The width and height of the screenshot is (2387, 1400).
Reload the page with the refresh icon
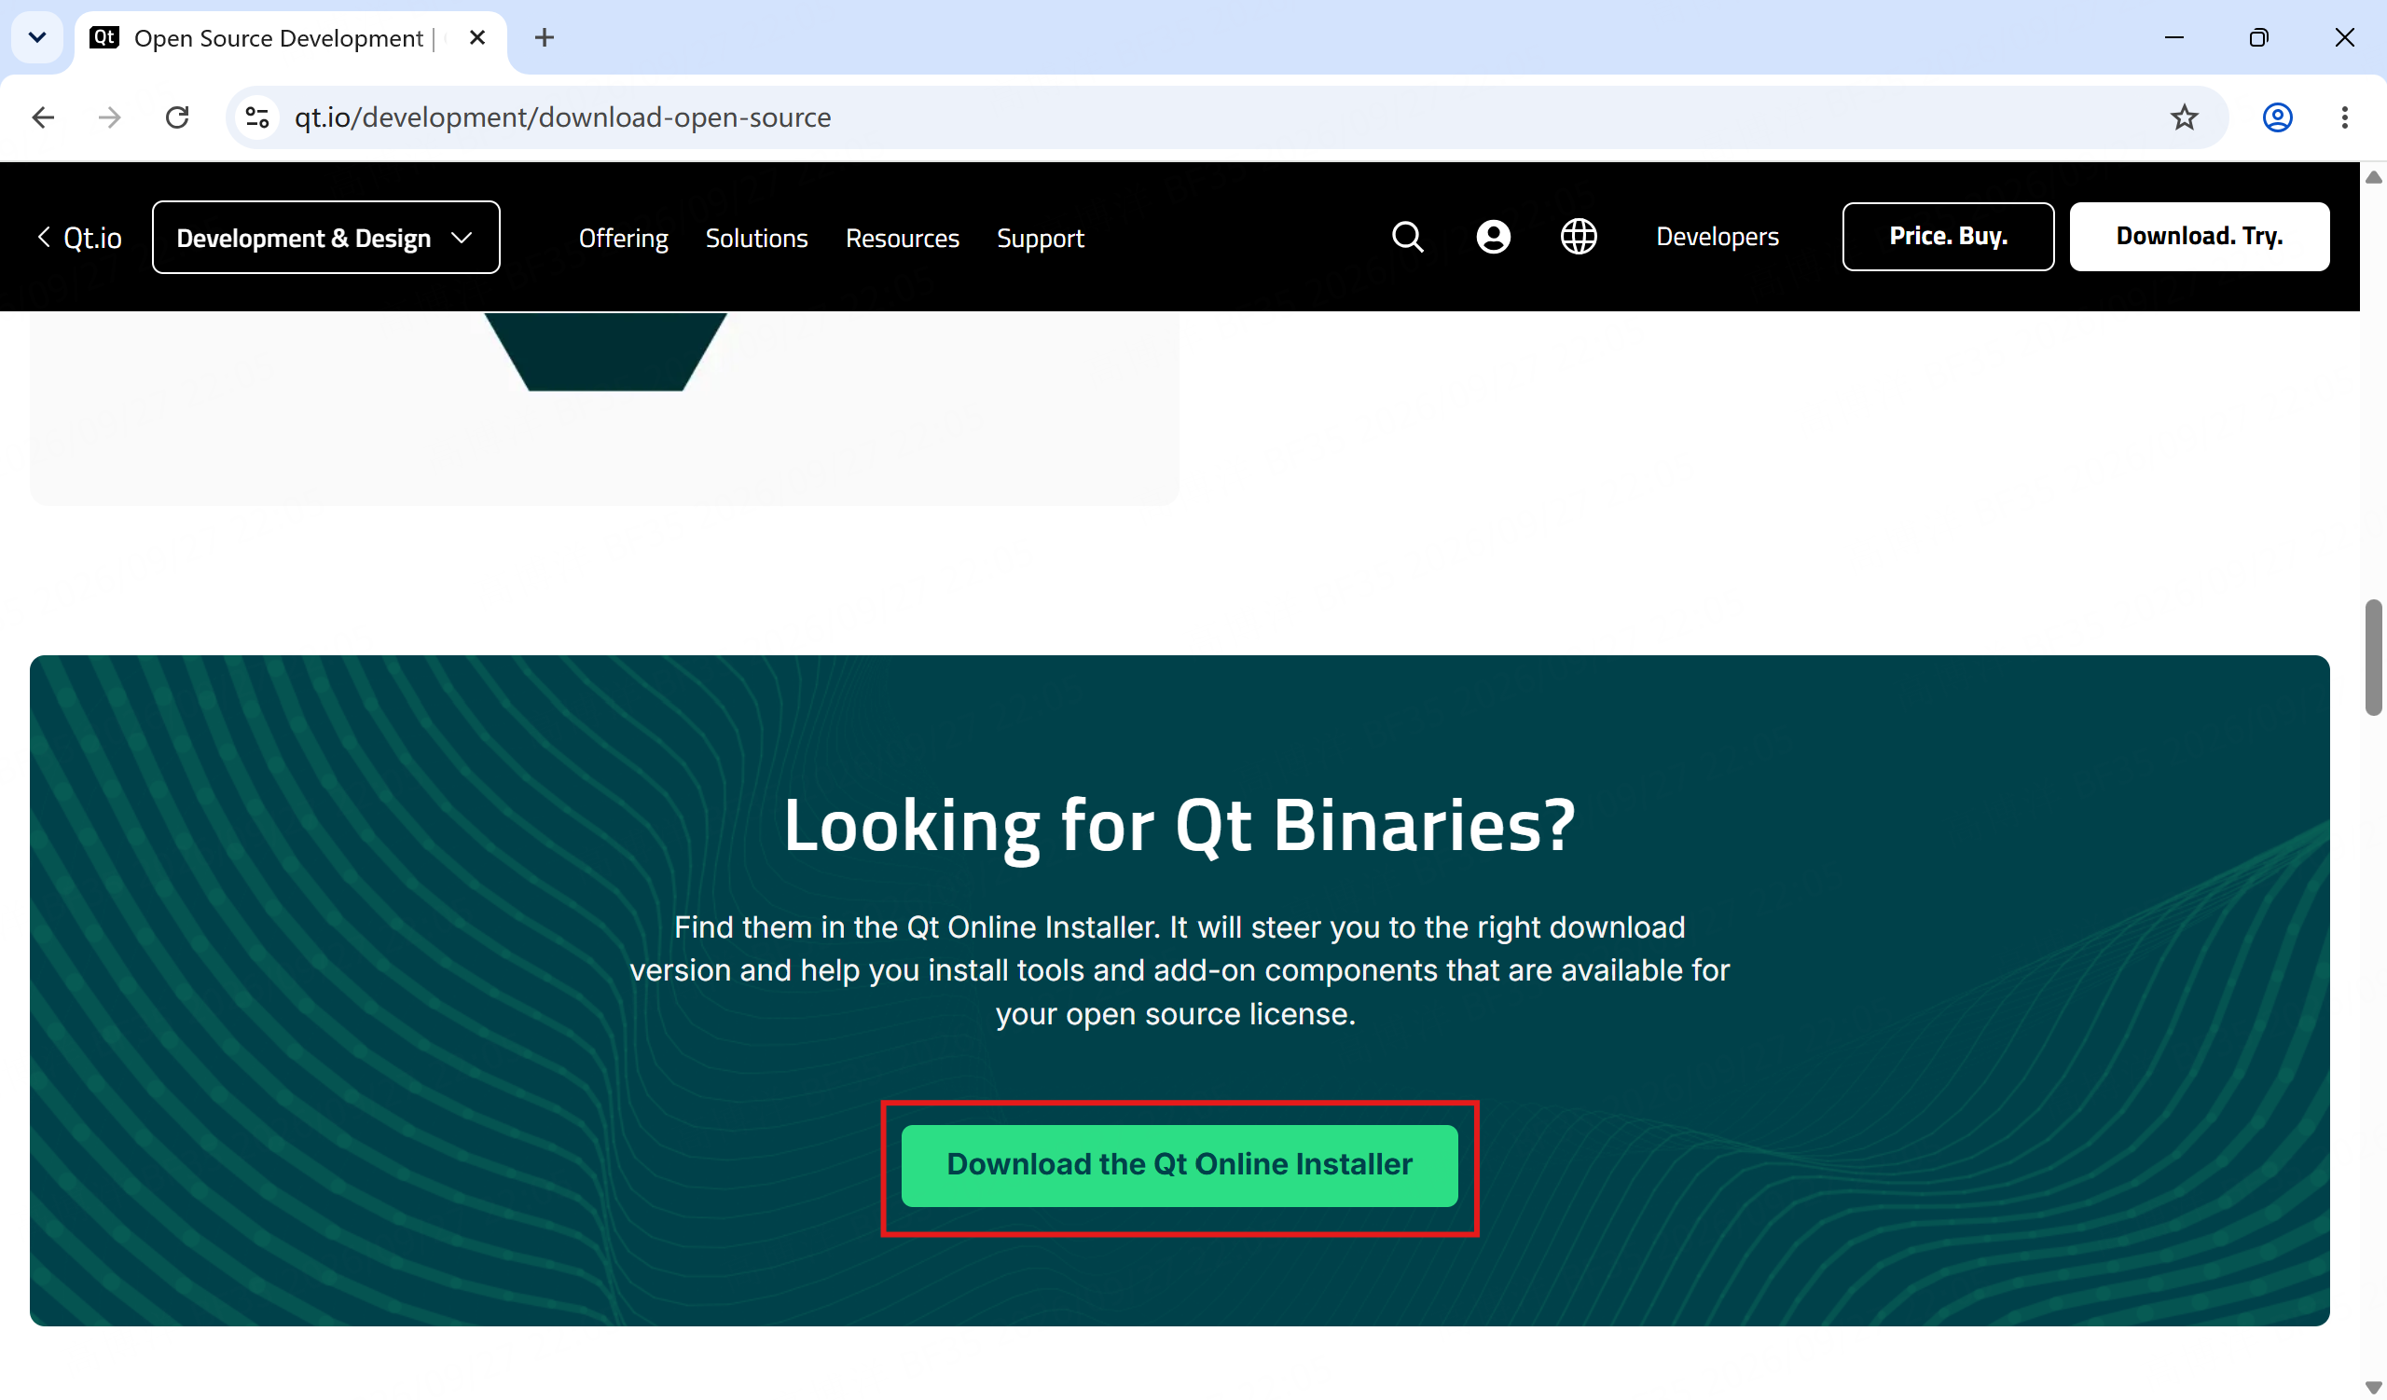point(177,117)
